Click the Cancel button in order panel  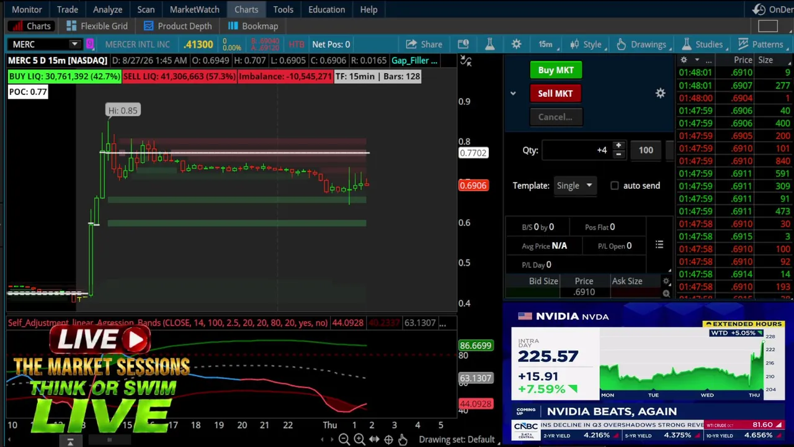click(x=555, y=117)
